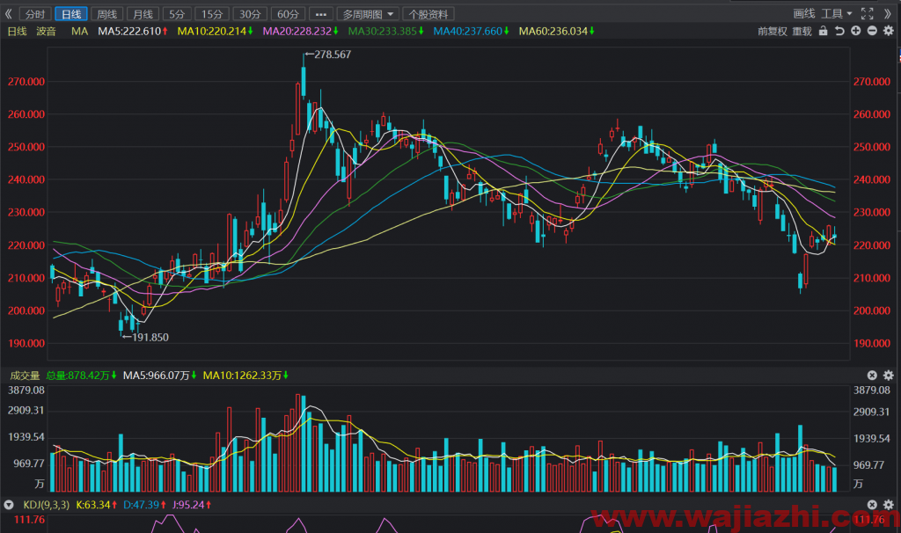Click the 画线 draw line button

coord(804,13)
